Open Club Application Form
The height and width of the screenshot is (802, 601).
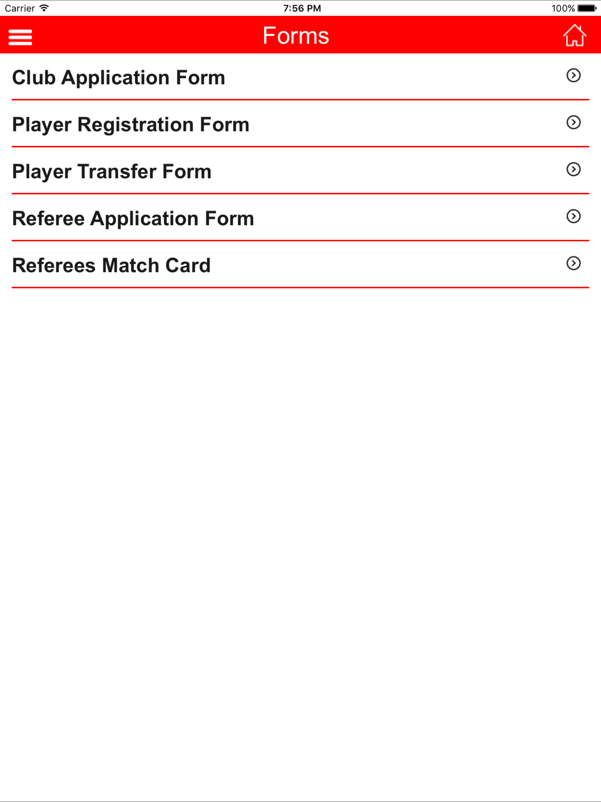pos(300,77)
